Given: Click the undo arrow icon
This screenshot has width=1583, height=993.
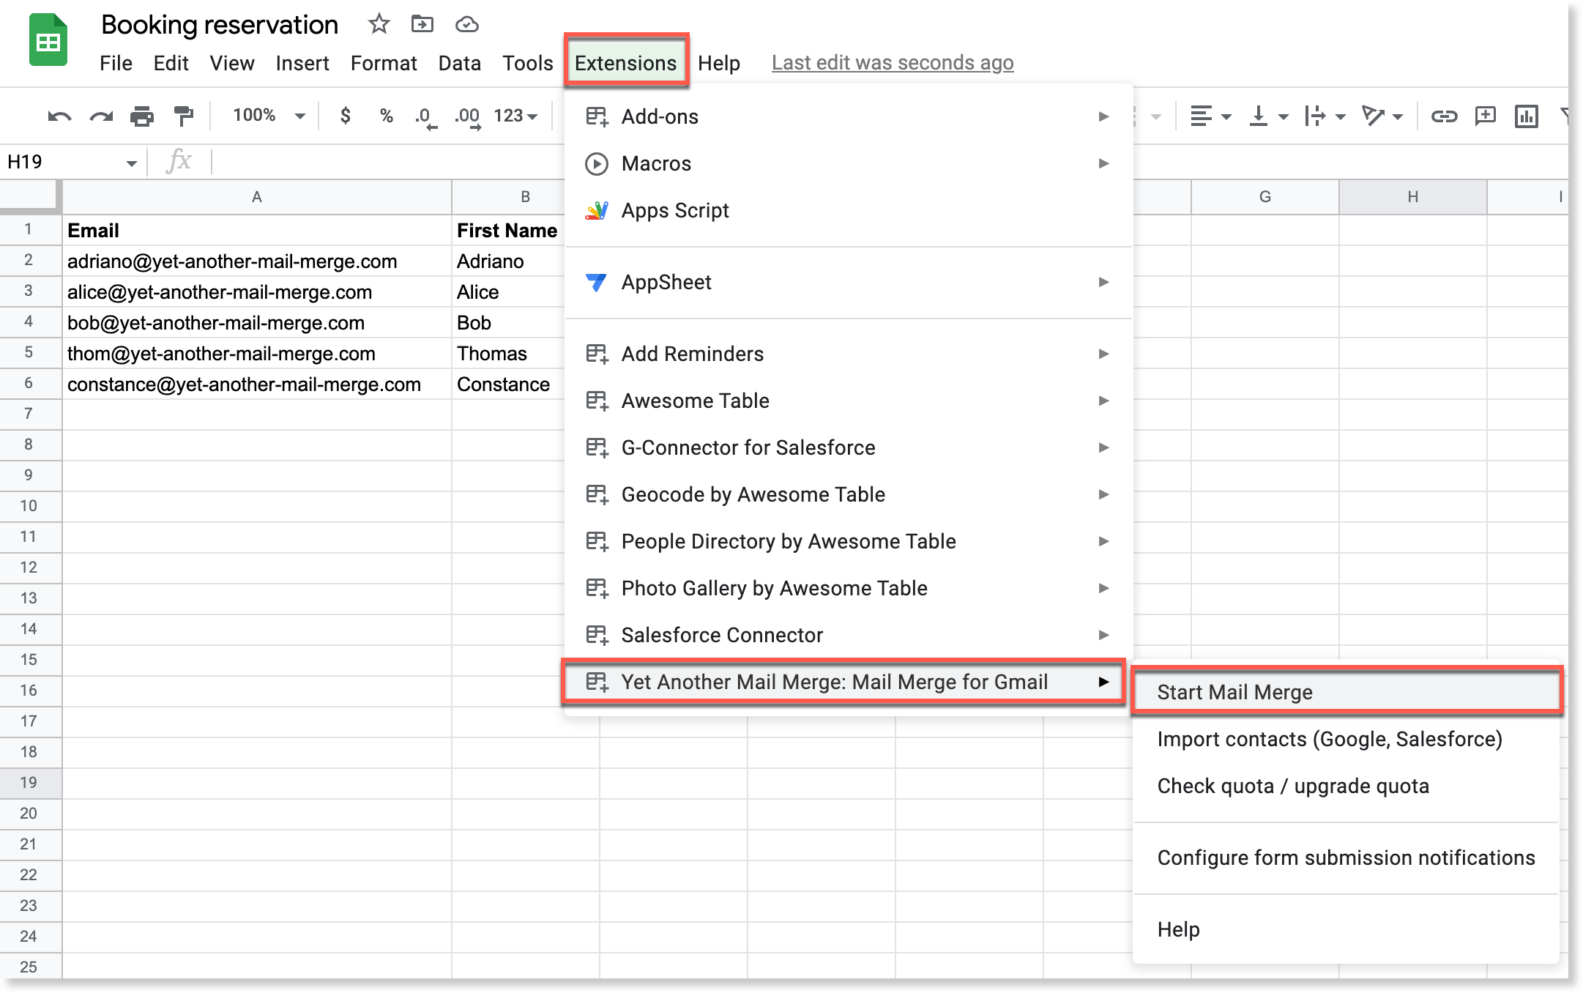Looking at the screenshot, I should (x=59, y=116).
